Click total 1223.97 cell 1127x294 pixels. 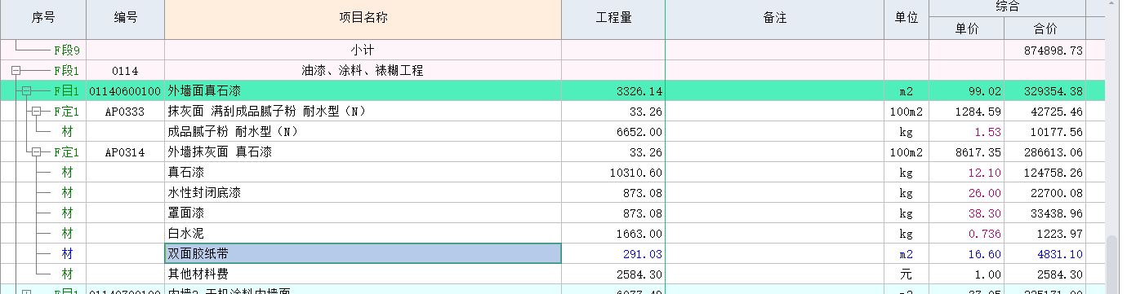pyautogui.click(x=1045, y=233)
